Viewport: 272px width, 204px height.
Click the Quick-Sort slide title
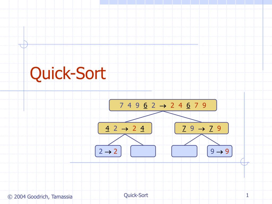[68, 74]
